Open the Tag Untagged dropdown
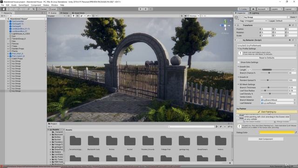The image size is (298, 168). pyautogui.click(x=256, y=21)
